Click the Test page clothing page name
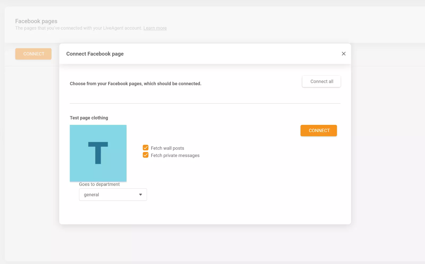 pyautogui.click(x=89, y=118)
